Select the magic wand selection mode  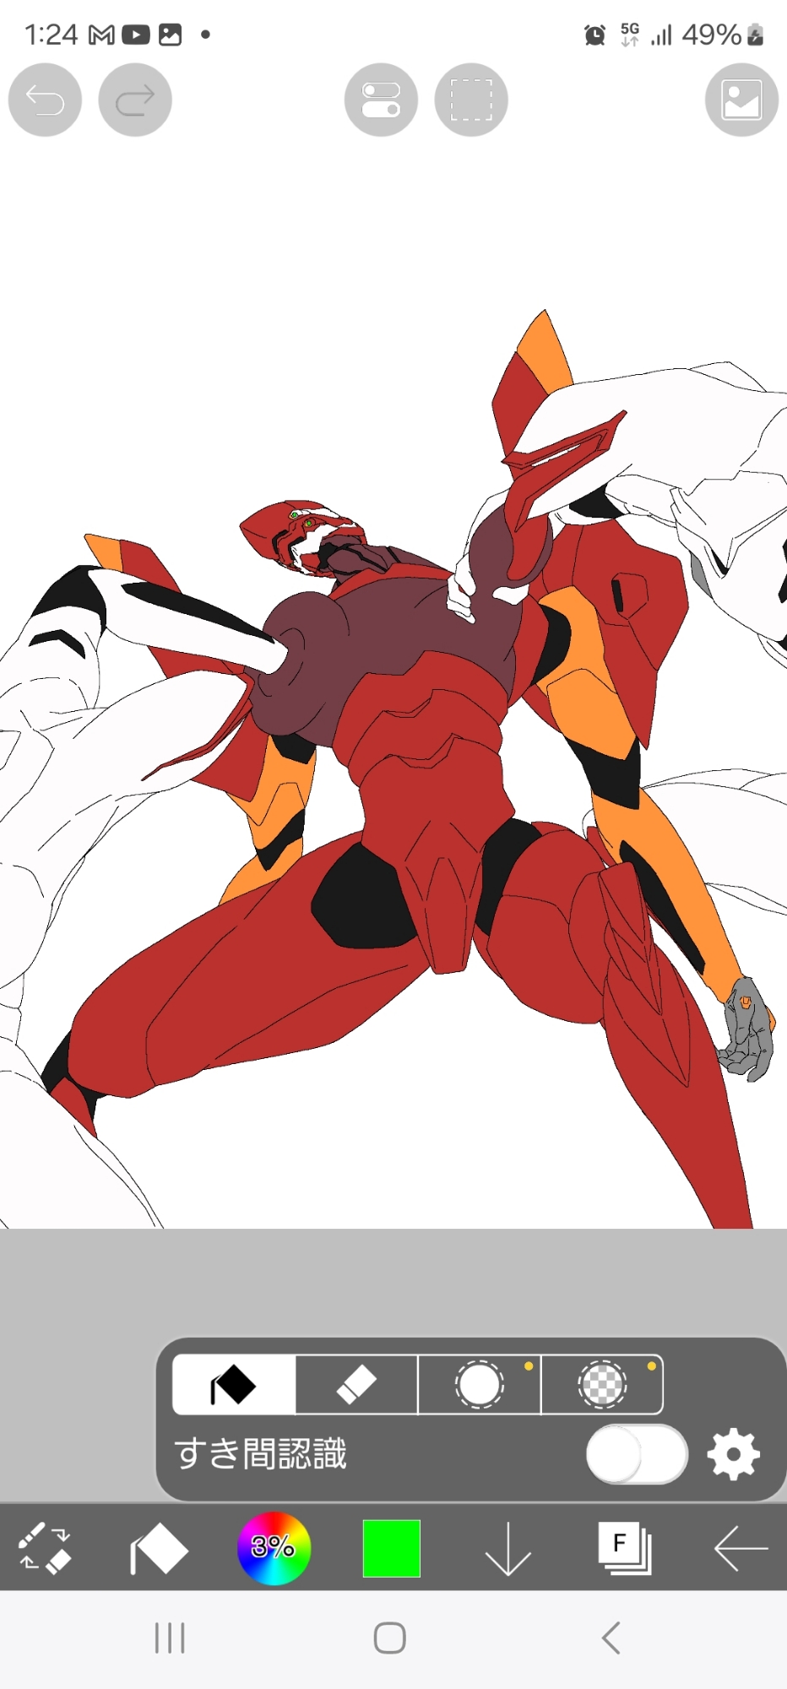pos(480,1385)
